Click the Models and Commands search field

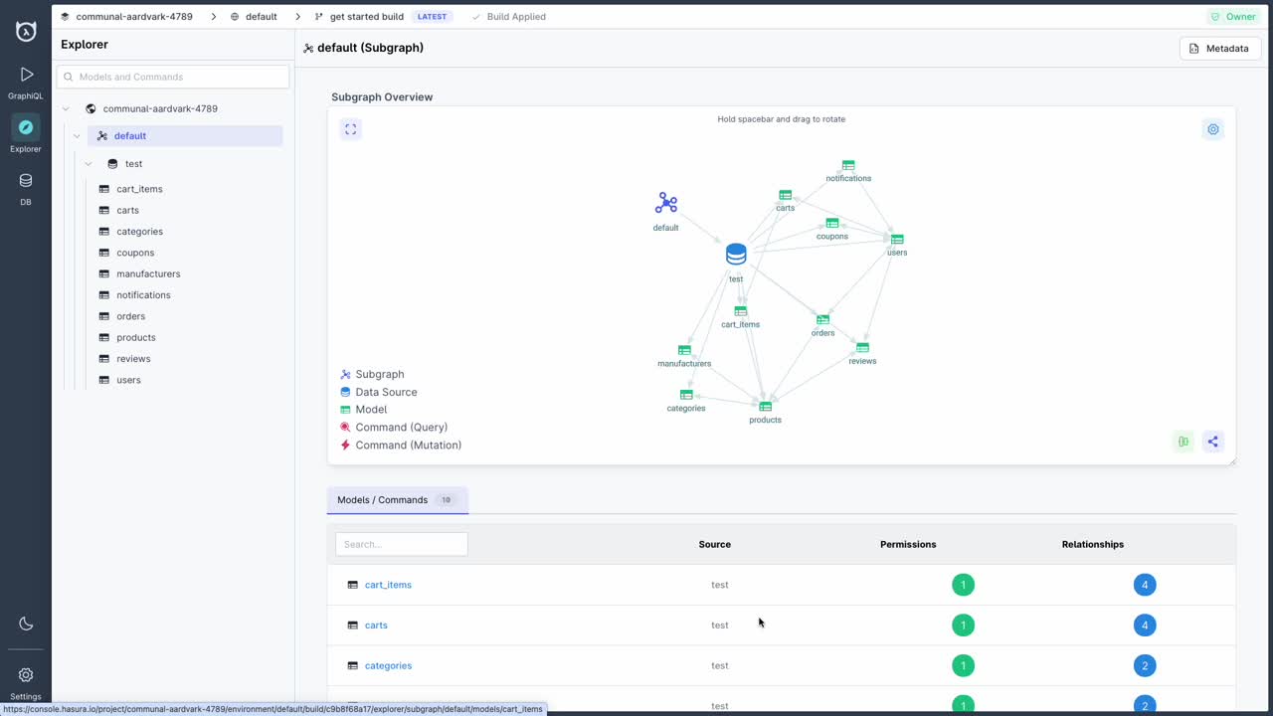click(173, 77)
